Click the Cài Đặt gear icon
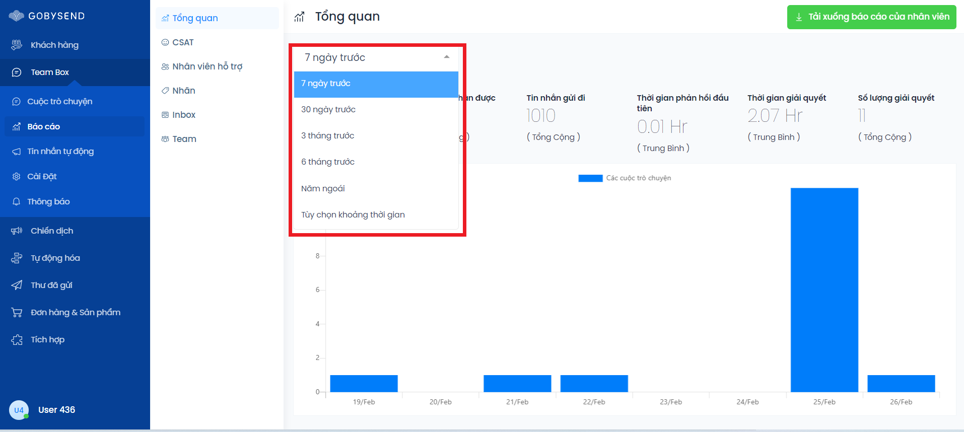 coord(17,176)
